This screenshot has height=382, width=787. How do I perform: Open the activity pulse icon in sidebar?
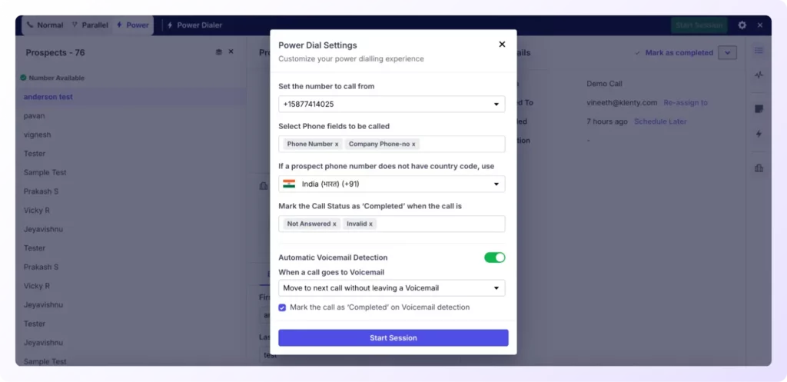[x=759, y=75]
